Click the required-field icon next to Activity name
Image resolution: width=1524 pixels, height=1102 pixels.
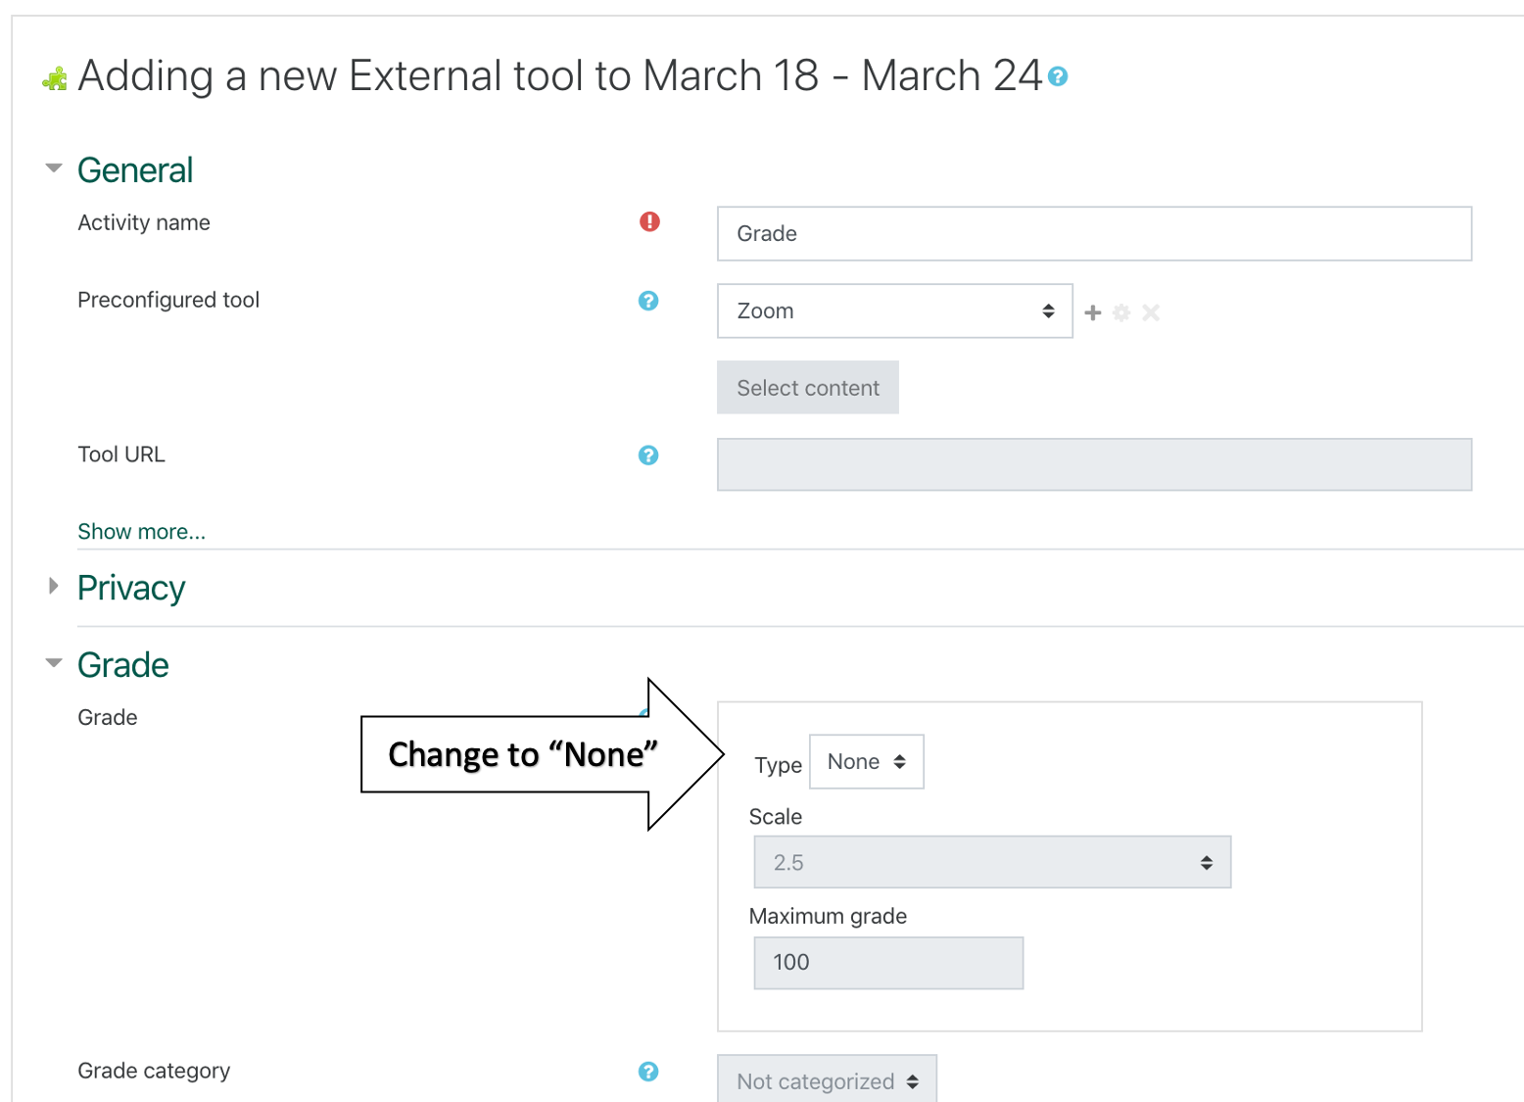point(649,222)
